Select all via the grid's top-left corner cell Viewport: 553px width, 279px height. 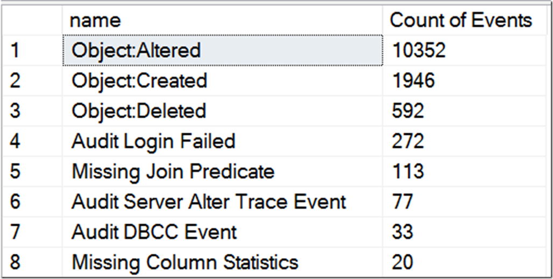31,20
